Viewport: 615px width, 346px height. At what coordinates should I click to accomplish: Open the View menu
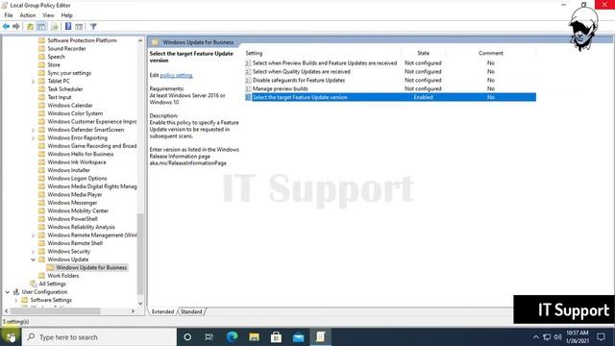[48, 15]
